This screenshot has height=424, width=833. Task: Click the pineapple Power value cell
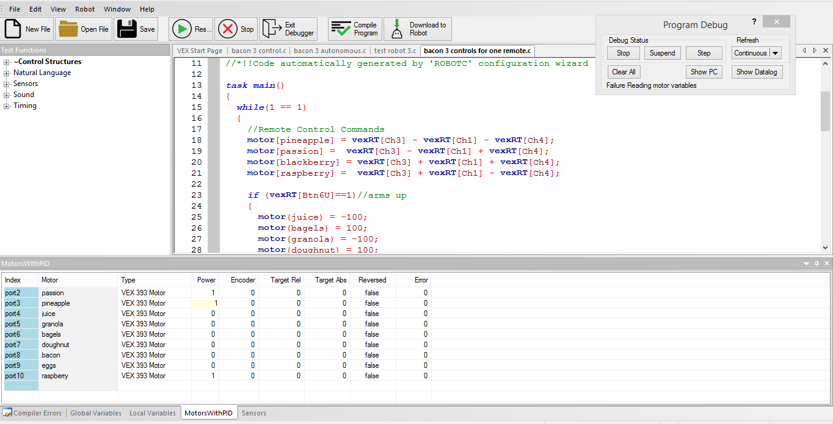tap(205, 303)
